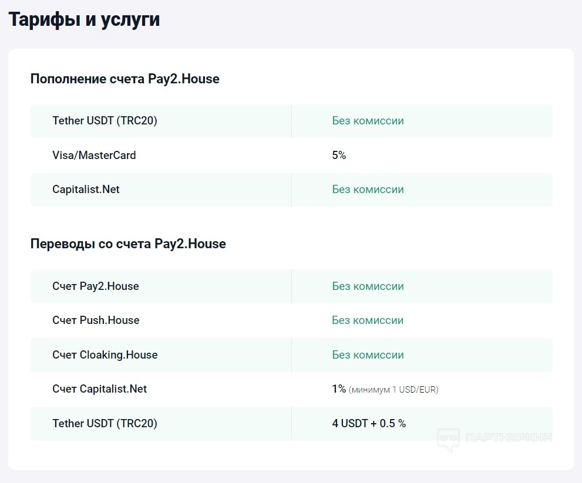Click 'Tether USDT (TRC20)' in the deposit table
The image size is (582, 483).
pos(105,120)
